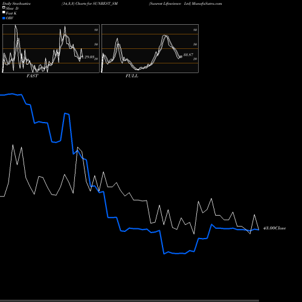
Task: Click the '43.00 Close' price label
Action: (x=275, y=228)
